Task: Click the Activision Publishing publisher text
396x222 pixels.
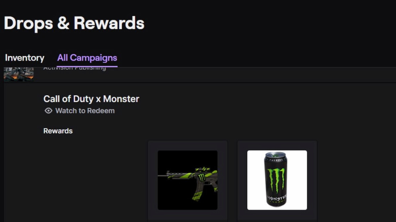Action: 75,68
